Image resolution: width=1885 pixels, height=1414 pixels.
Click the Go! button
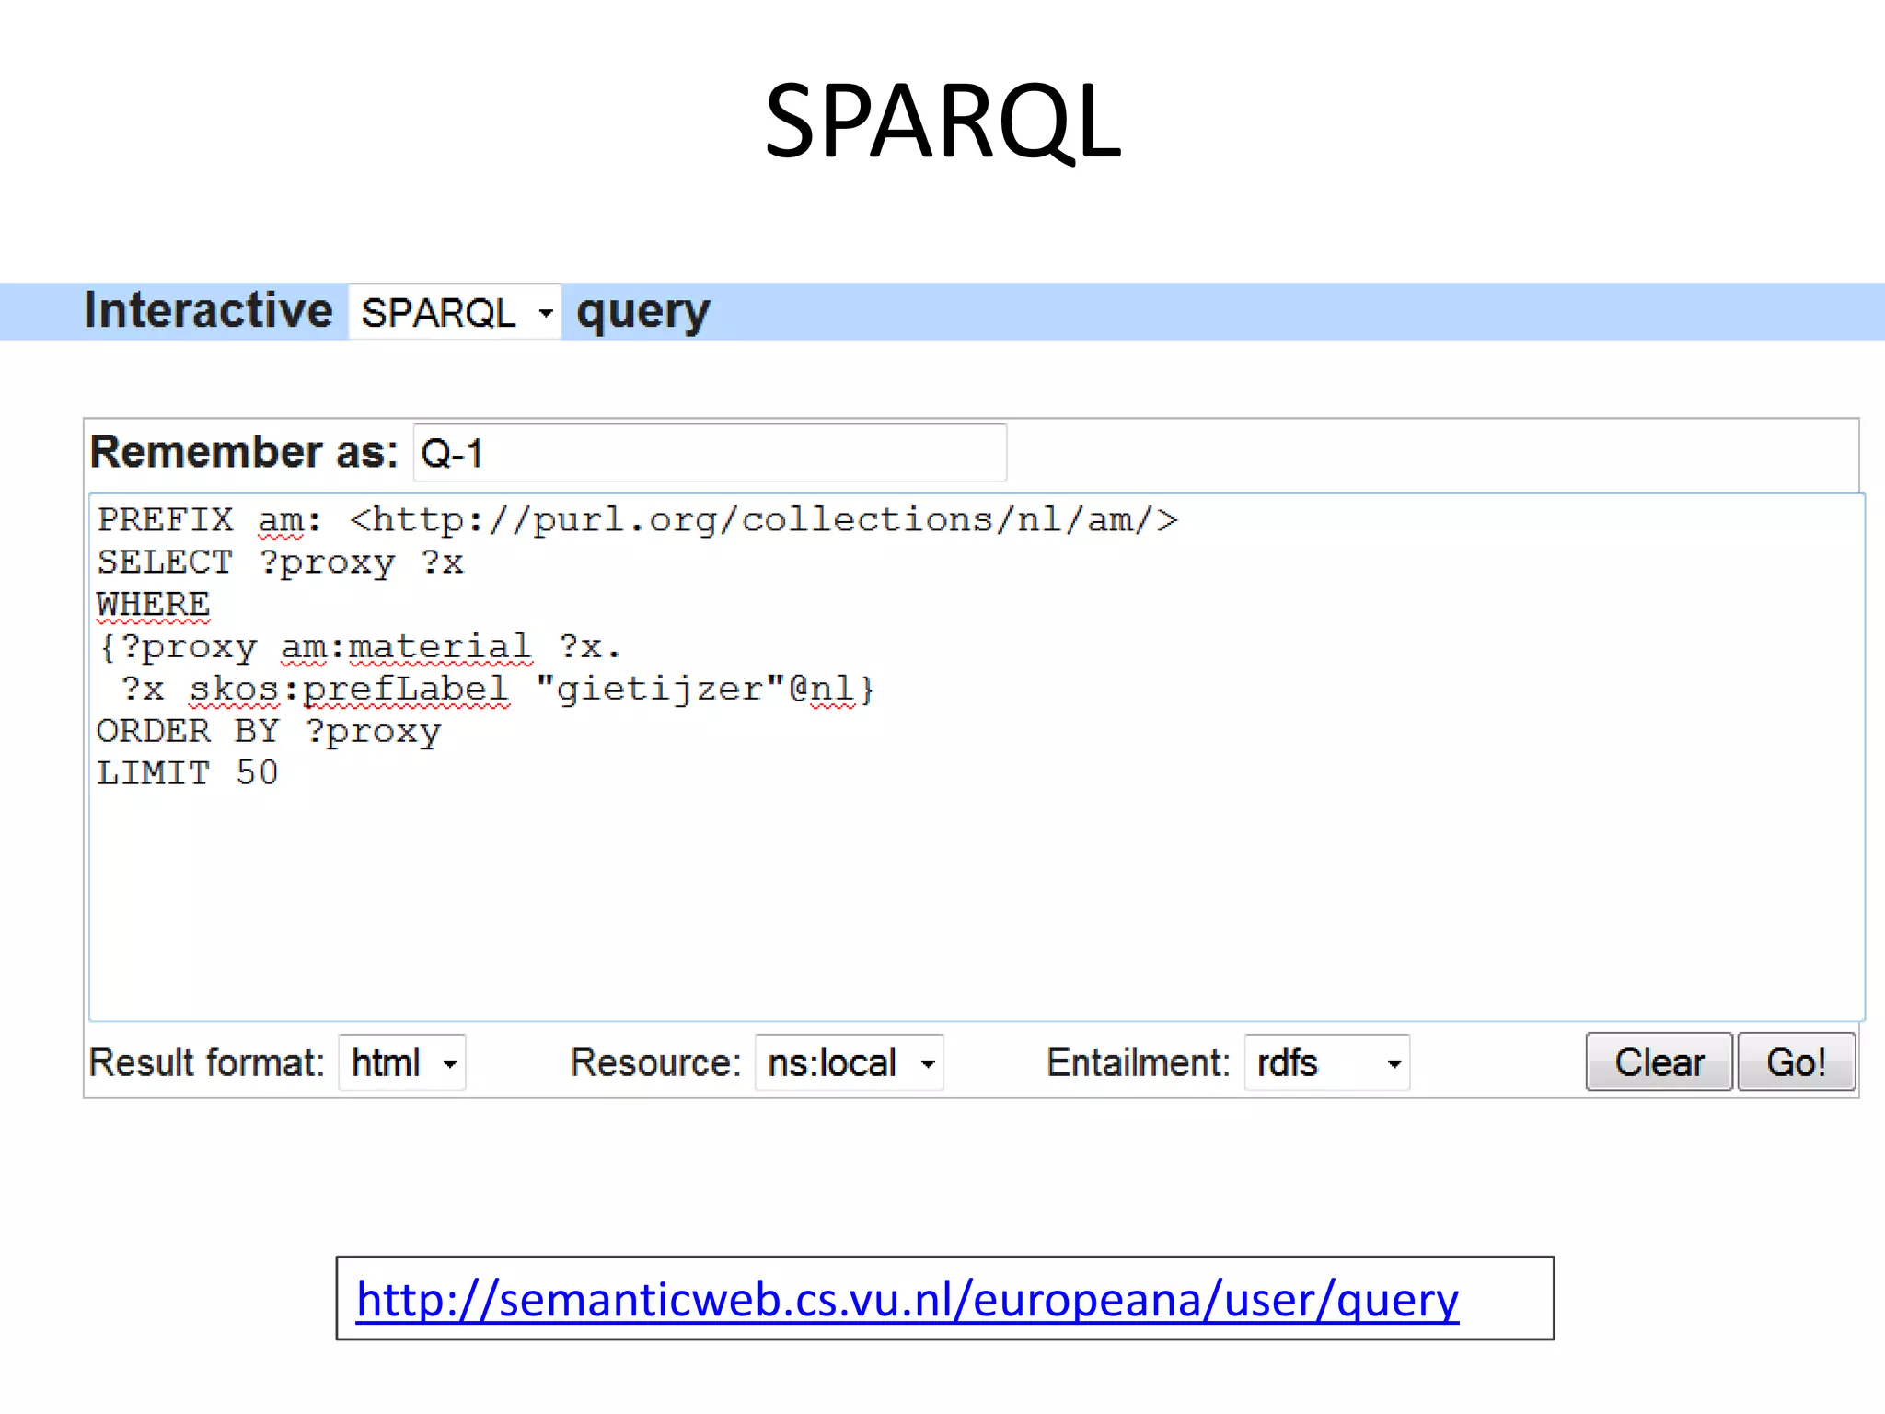tap(1796, 1062)
